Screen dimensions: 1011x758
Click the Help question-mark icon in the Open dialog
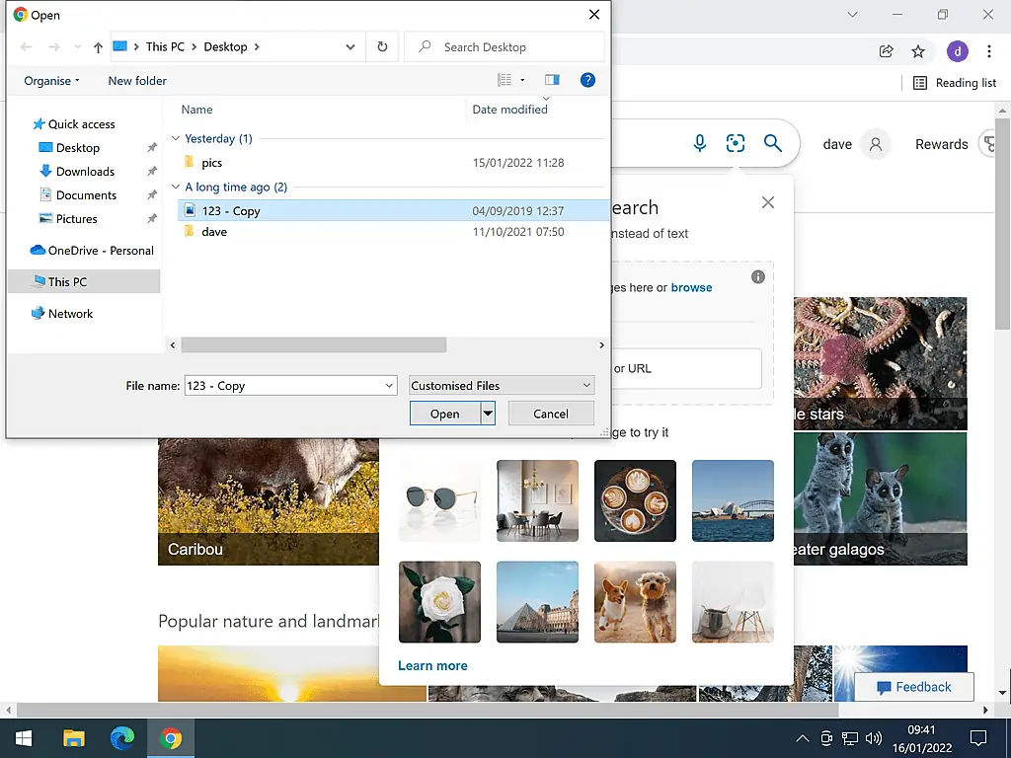click(x=587, y=80)
